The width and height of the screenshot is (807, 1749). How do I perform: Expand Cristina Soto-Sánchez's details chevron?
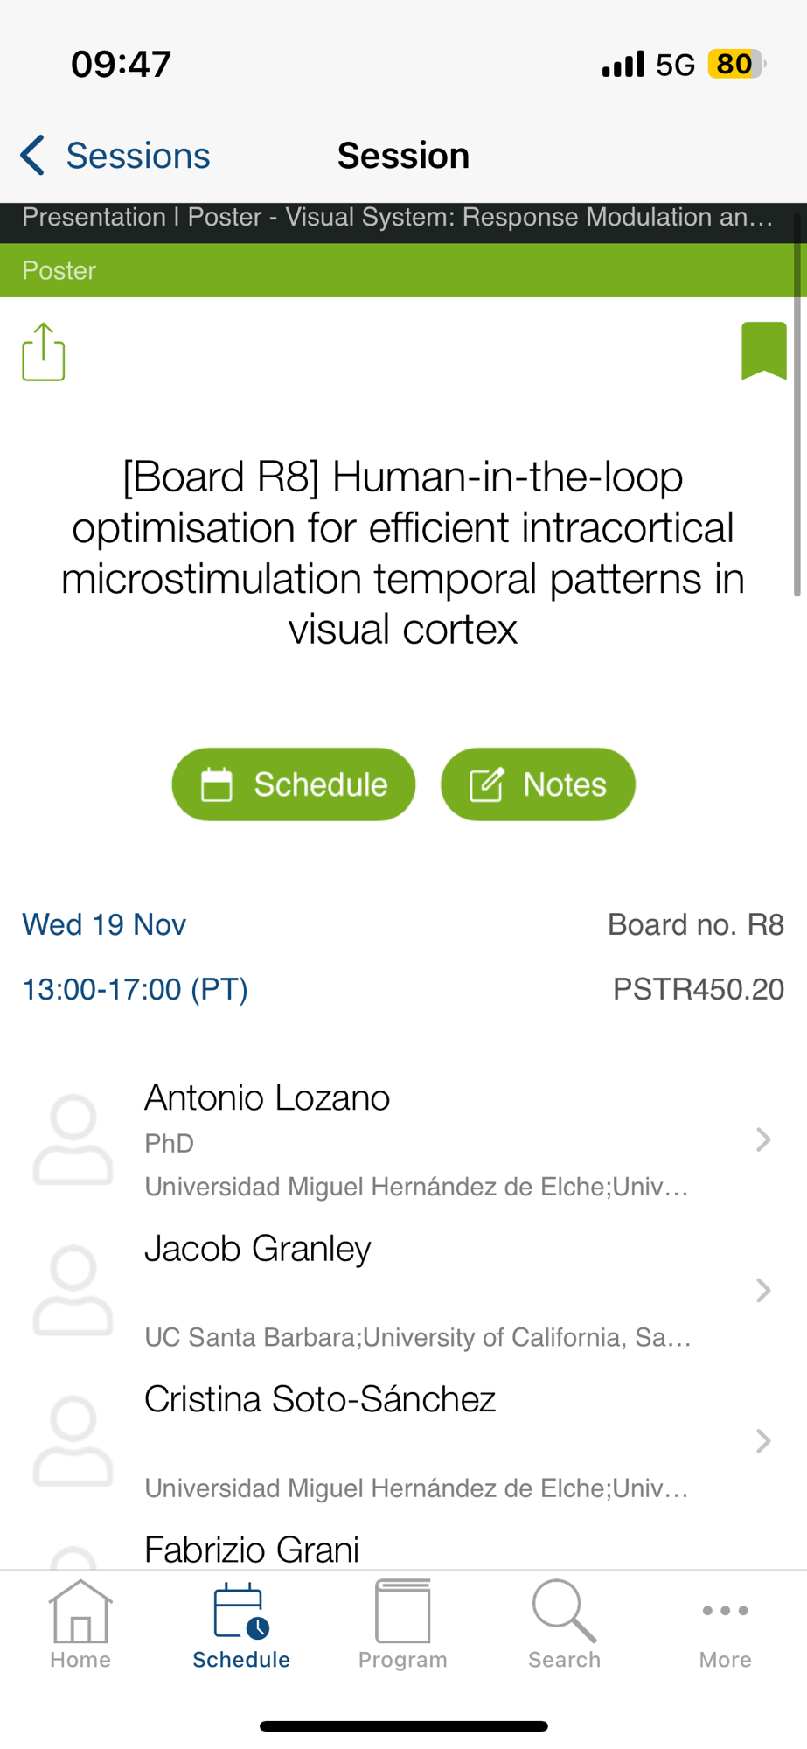coord(762,1440)
